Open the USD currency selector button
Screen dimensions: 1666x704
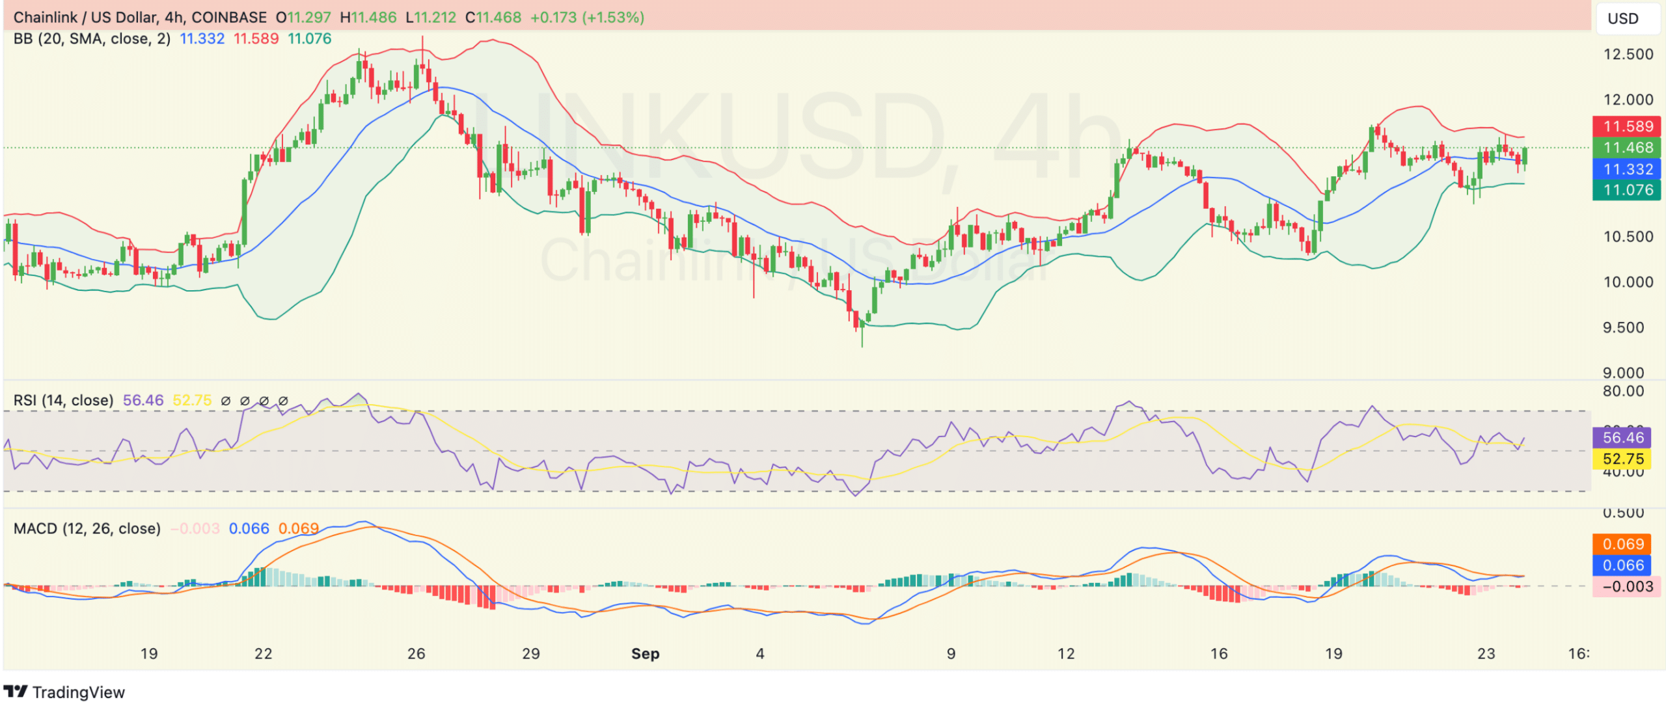click(x=1627, y=18)
